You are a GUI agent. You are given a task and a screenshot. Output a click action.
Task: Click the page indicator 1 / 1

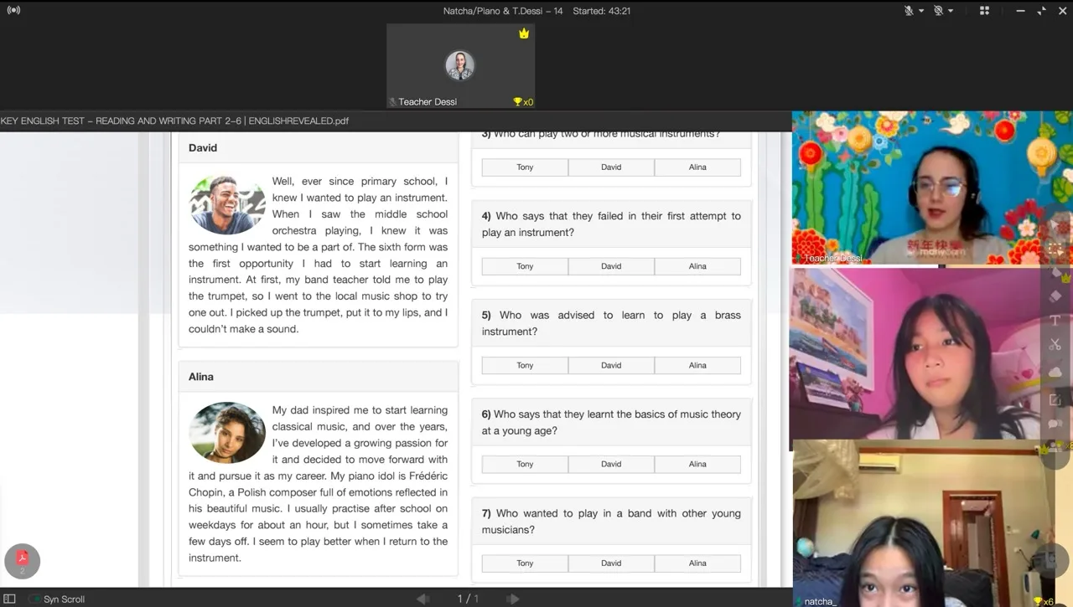pos(468,599)
